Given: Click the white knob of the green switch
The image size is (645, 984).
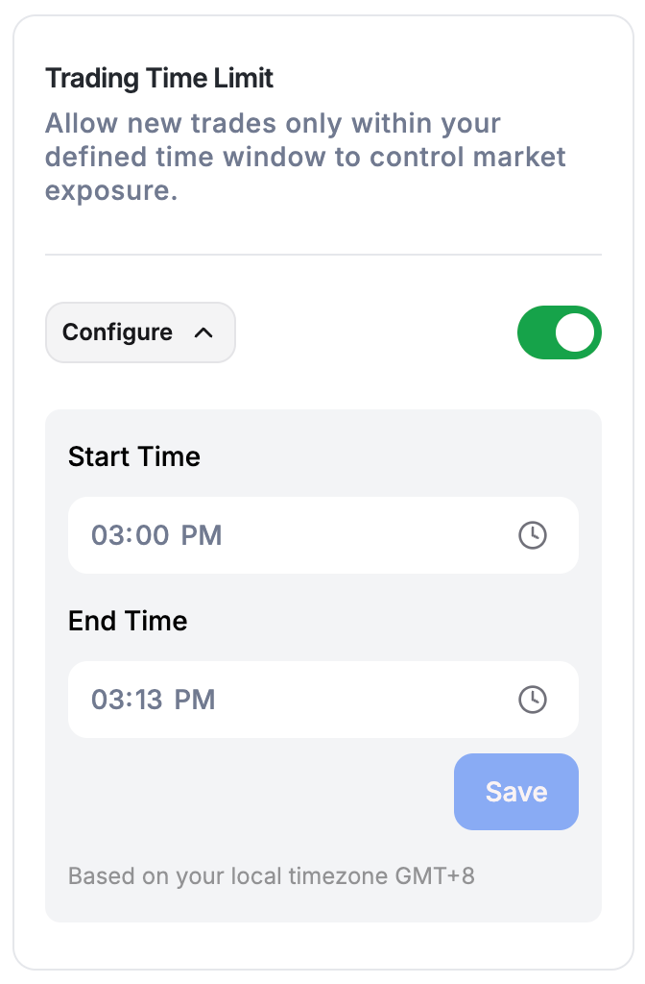Looking at the screenshot, I should [x=575, y=332].
